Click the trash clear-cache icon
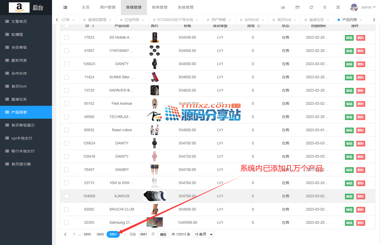Image resolution: width=380 pixels, height=245 pixels. point(324,7)
